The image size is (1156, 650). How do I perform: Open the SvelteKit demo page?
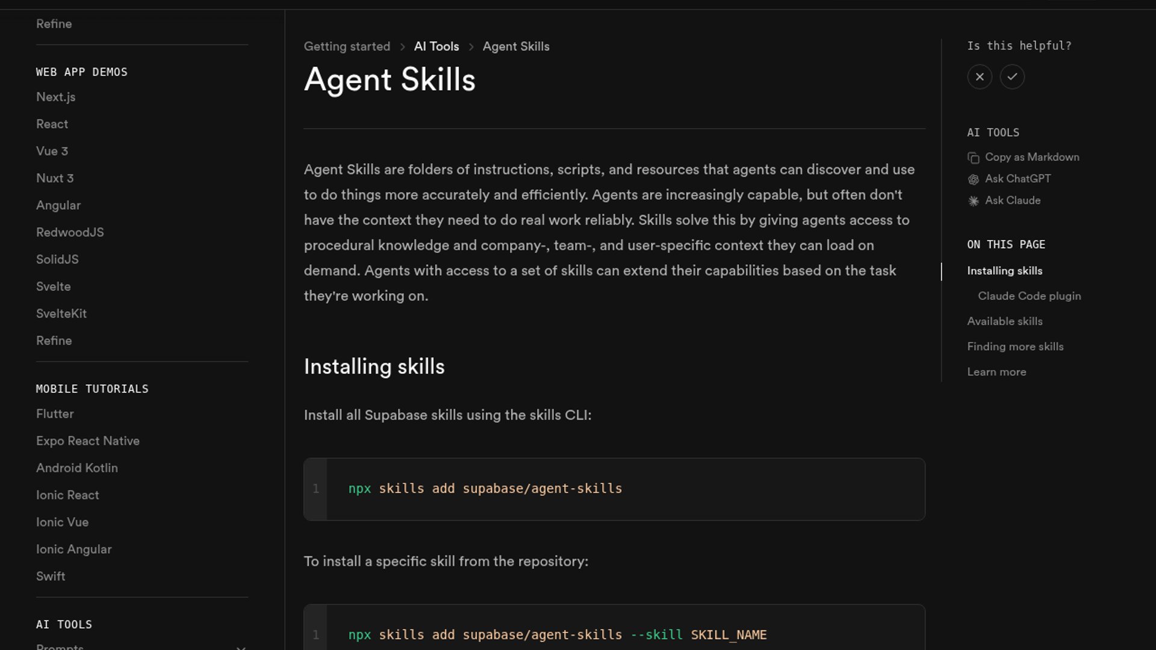61,314
